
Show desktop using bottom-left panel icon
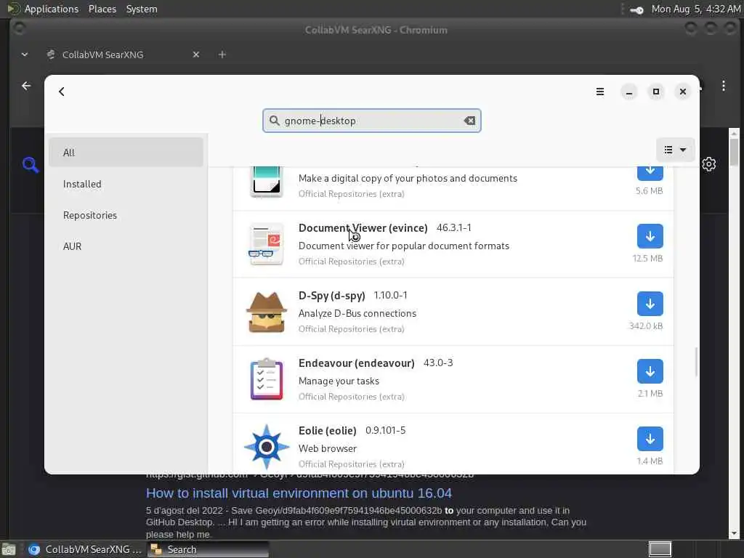pos(9,549)
